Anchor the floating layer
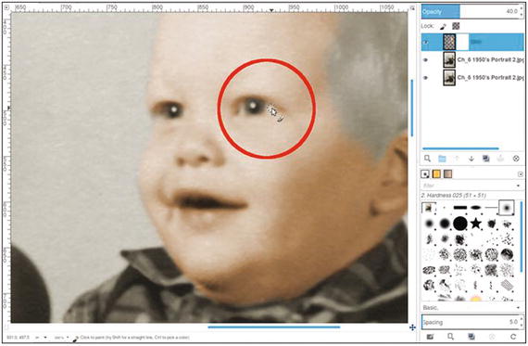This screenshot has height=346, width=528. tap(500, 159)
